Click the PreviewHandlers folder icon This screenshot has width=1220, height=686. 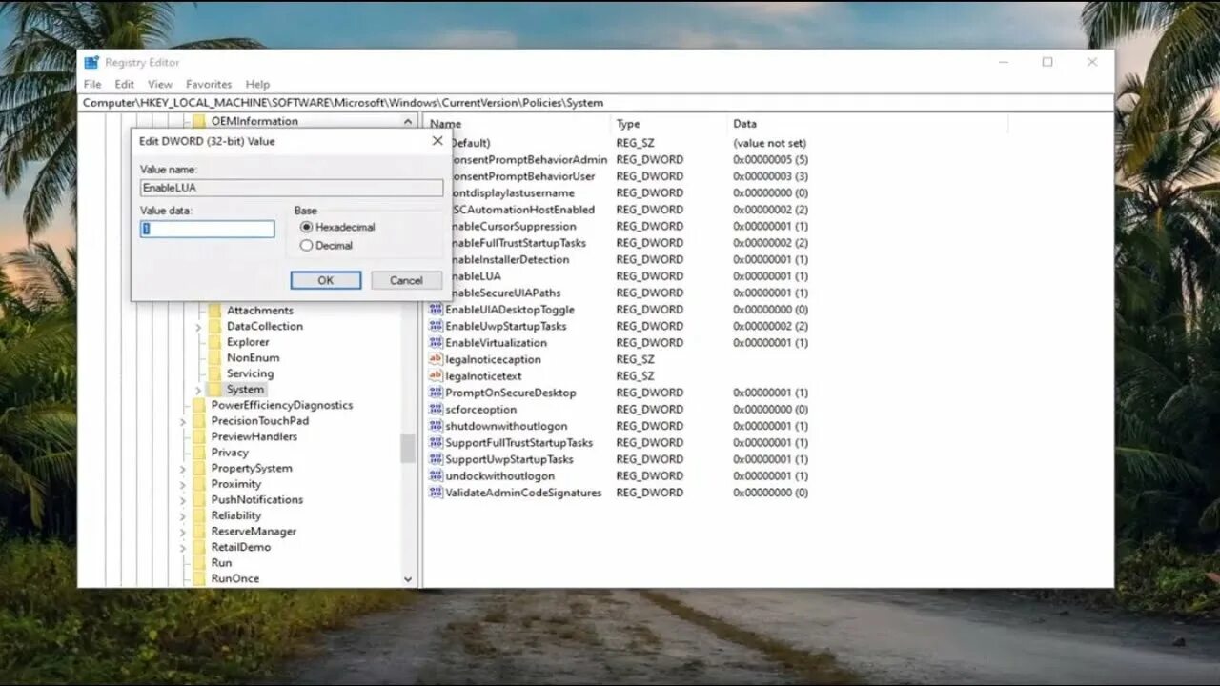point(199,436)
